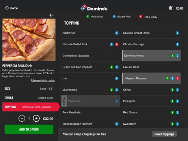Open the Crust option row
The height and width of the screenshot is (141, 188).
click(x=29, y=98)
